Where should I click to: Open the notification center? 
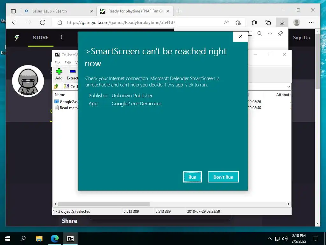pyautogui.click(x=315, y=239)
